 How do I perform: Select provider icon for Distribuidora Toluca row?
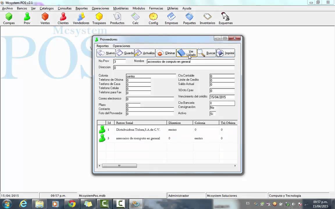(x=102, y=129)
